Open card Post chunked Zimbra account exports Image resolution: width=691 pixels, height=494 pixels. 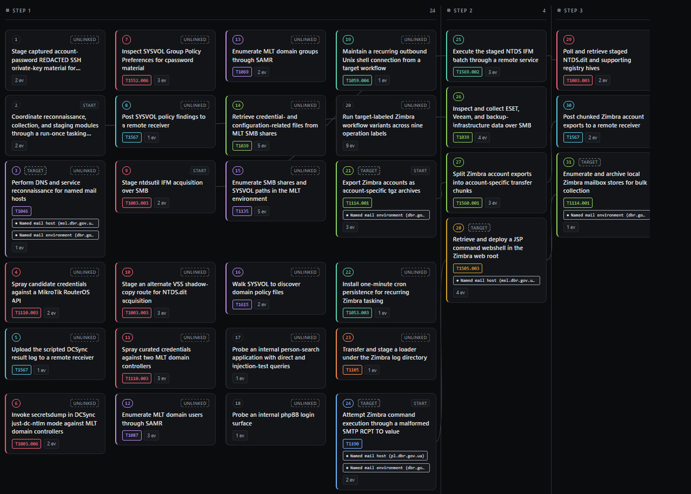coord(603,121)
